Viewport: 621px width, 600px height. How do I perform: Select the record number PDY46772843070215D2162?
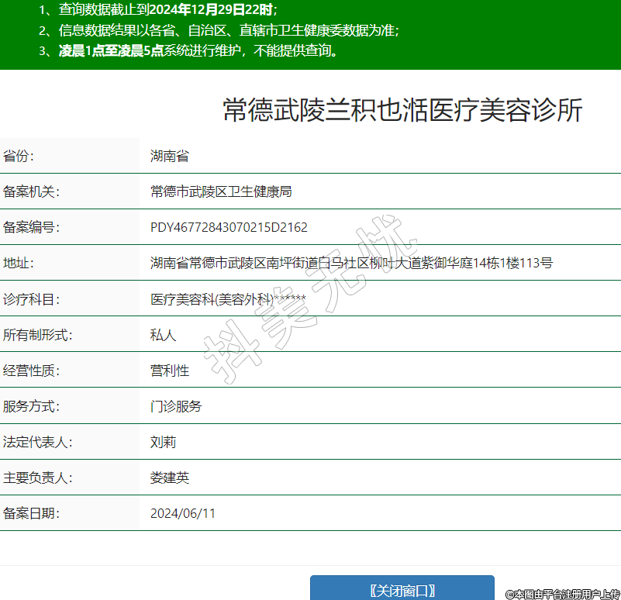click(x=229, y=228)
